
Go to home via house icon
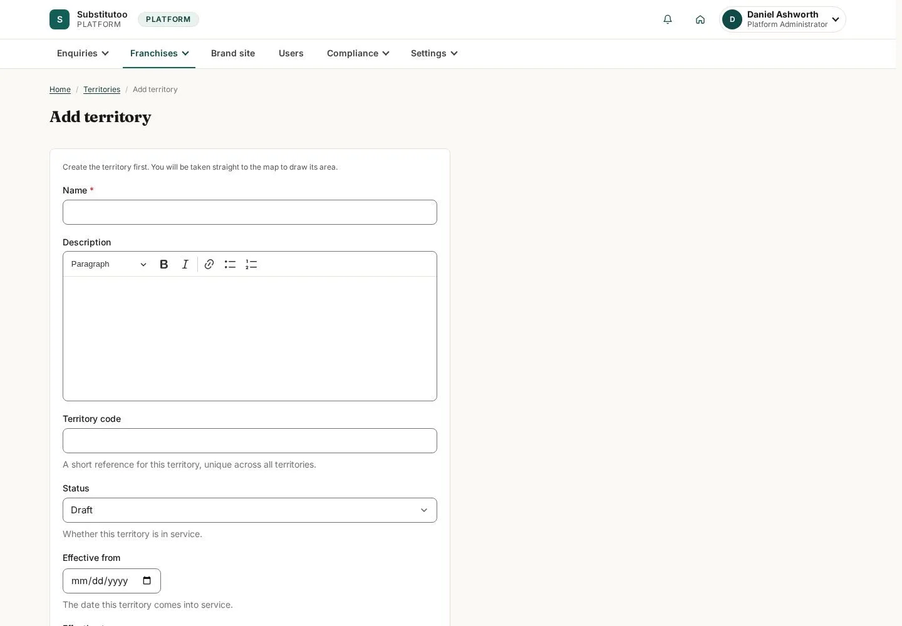point(700,19)
